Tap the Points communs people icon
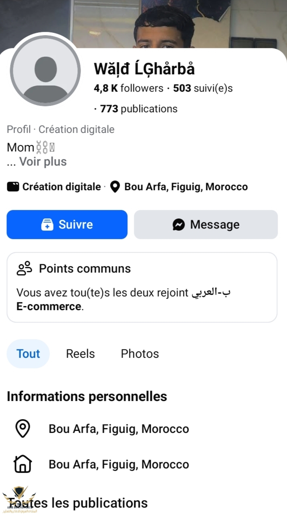Screen dimensions: 287x514 click(x=24, y=268)
